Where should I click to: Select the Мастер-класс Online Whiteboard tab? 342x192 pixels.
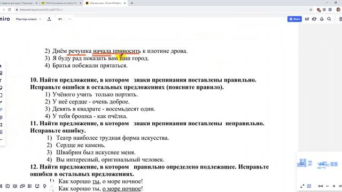[105, 3]
